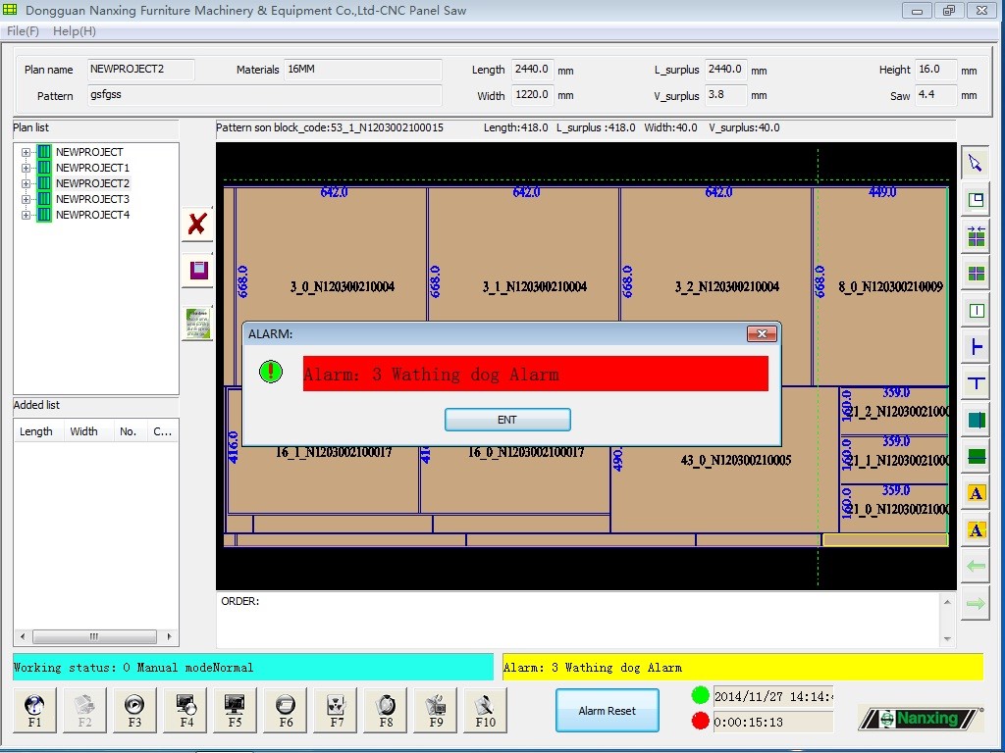Click the Added list horizontal scrollbar thumb

coord(94,636)
